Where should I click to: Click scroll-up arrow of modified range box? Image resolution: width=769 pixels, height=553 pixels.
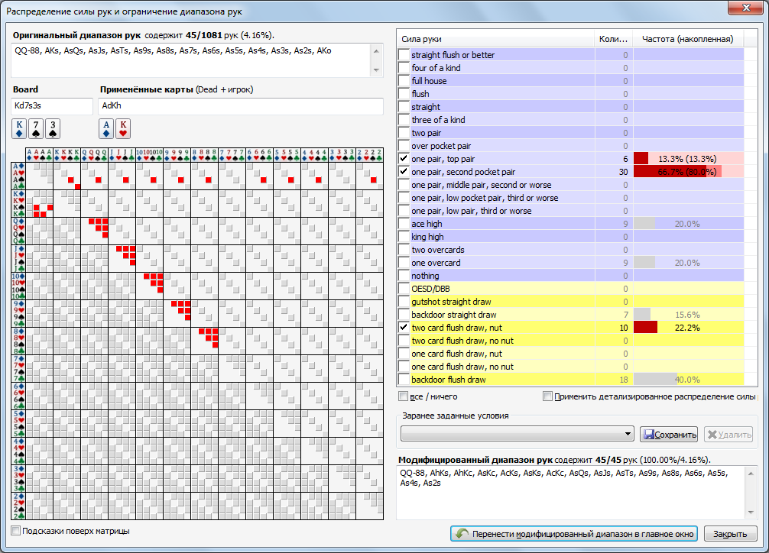[x=751, y=473]
